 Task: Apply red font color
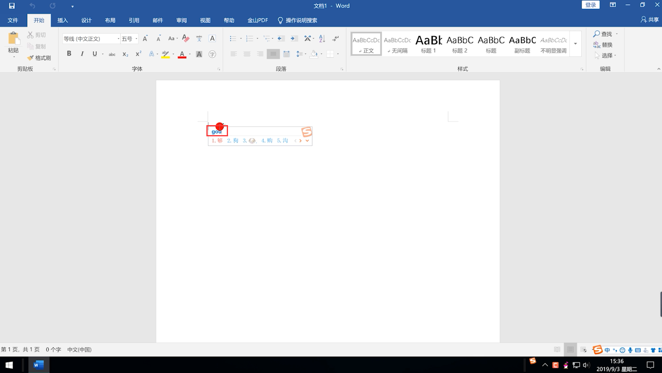[x=182, y=54]
